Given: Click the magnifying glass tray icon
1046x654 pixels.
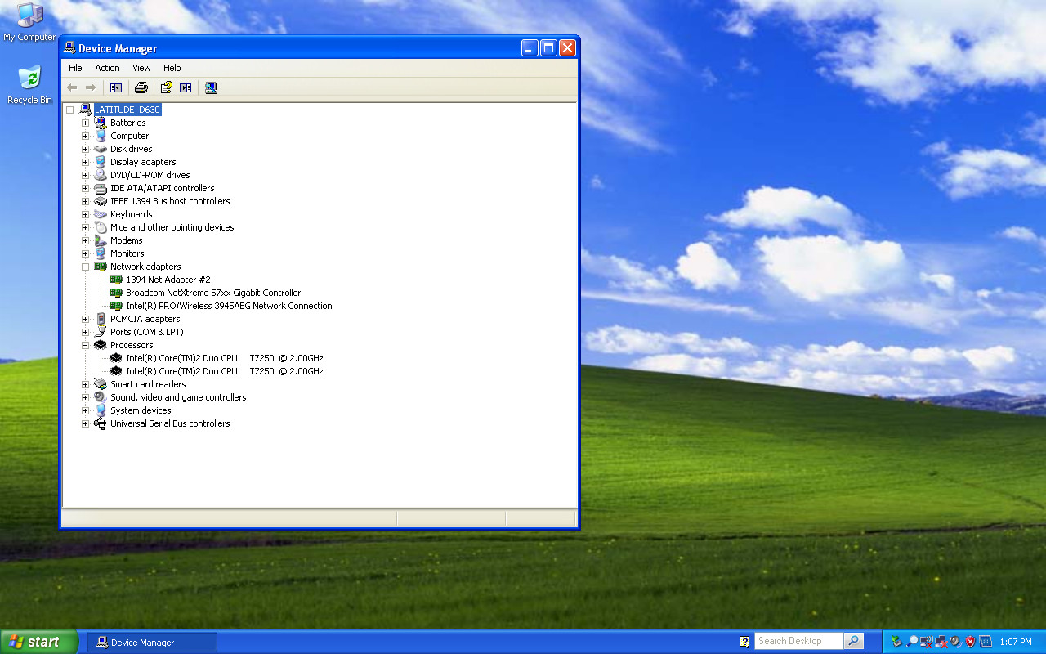Looking at the screenshot, I should 912,642.
